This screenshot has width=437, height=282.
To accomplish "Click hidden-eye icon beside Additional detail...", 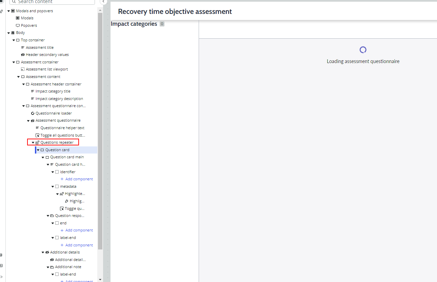I will tap(52, 260).
